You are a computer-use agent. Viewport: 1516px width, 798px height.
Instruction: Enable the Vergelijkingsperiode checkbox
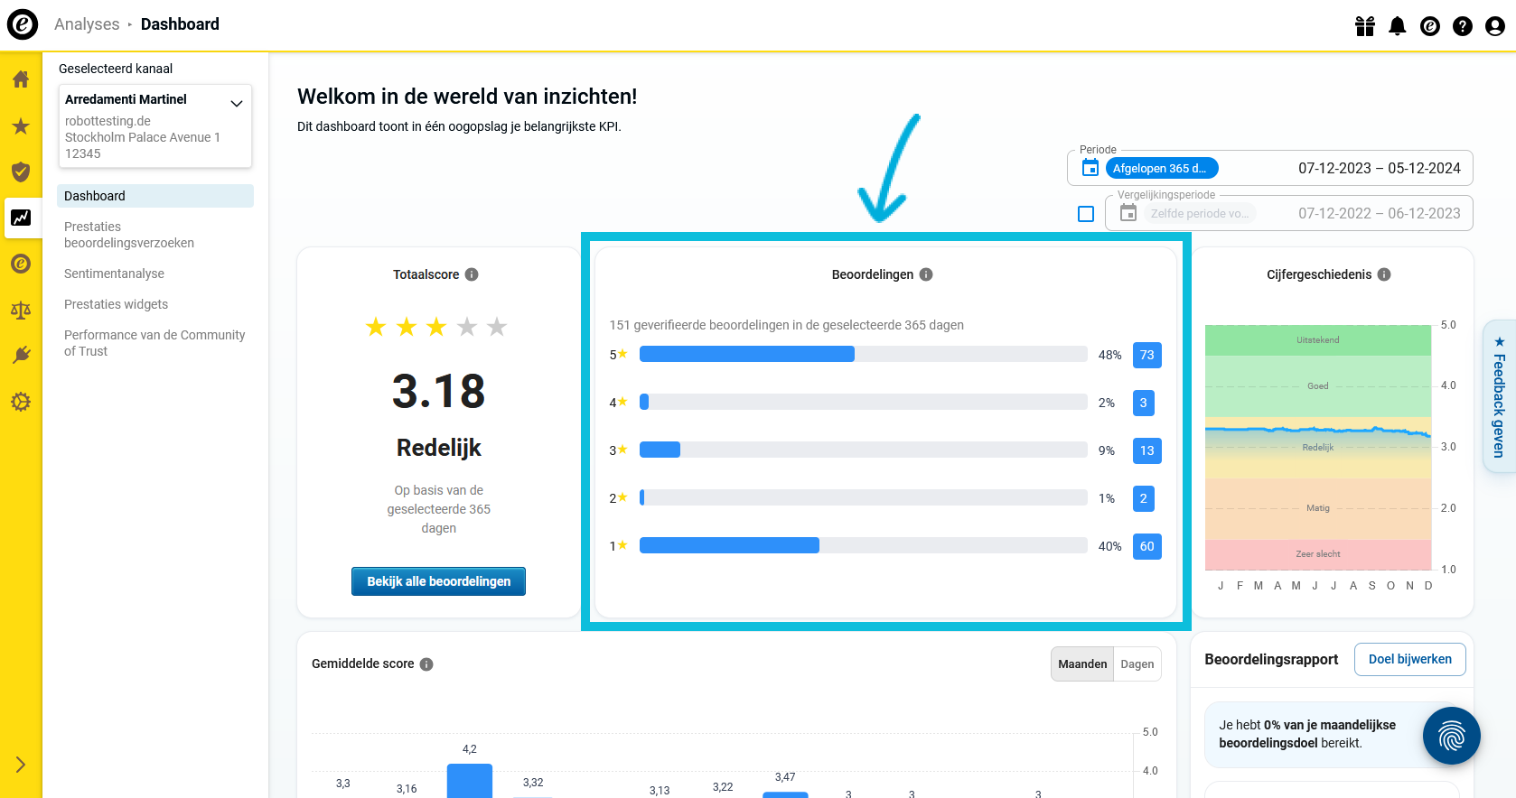click(1086, 214)
